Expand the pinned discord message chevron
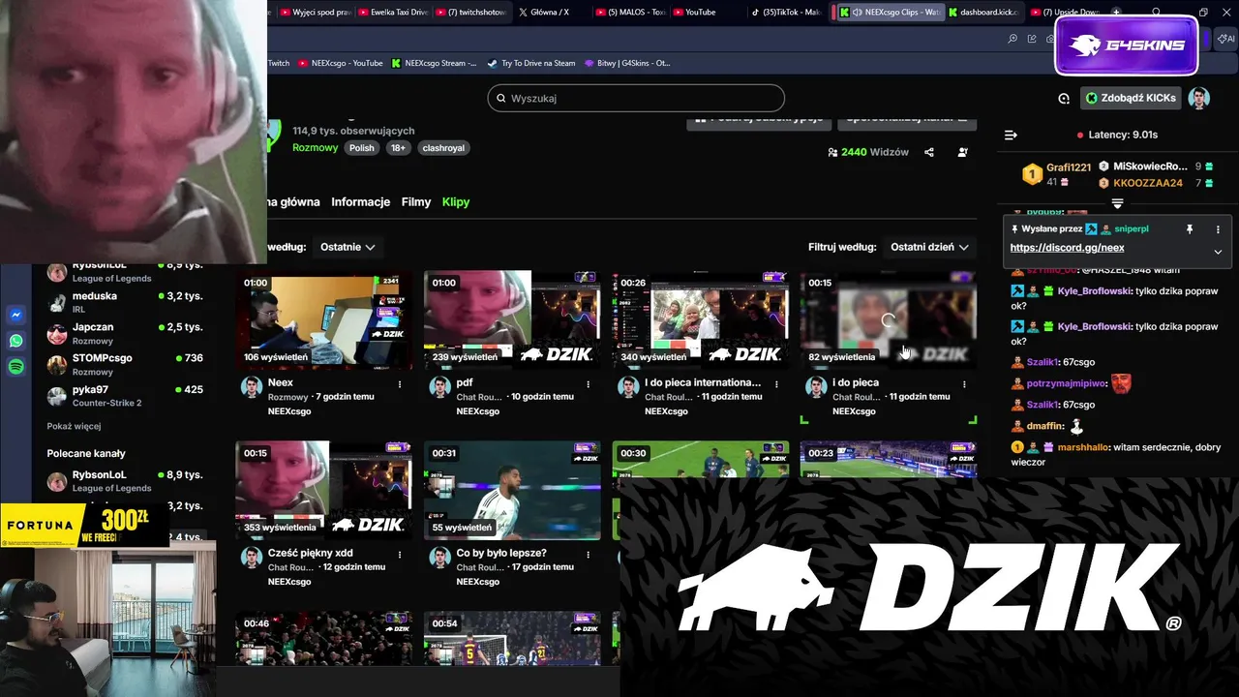This screenshot has width=1239, height=697. pyautogui.click(x=1218, y=252)
